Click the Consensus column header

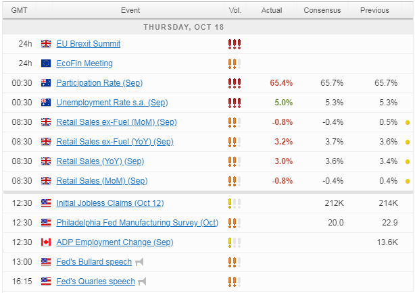pyautogui.click(x=322, y=10)
